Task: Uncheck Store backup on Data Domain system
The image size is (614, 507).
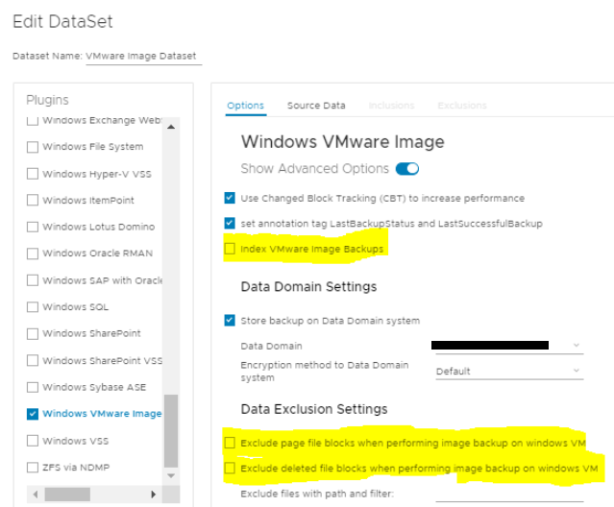Action: (x=230, y=321)
